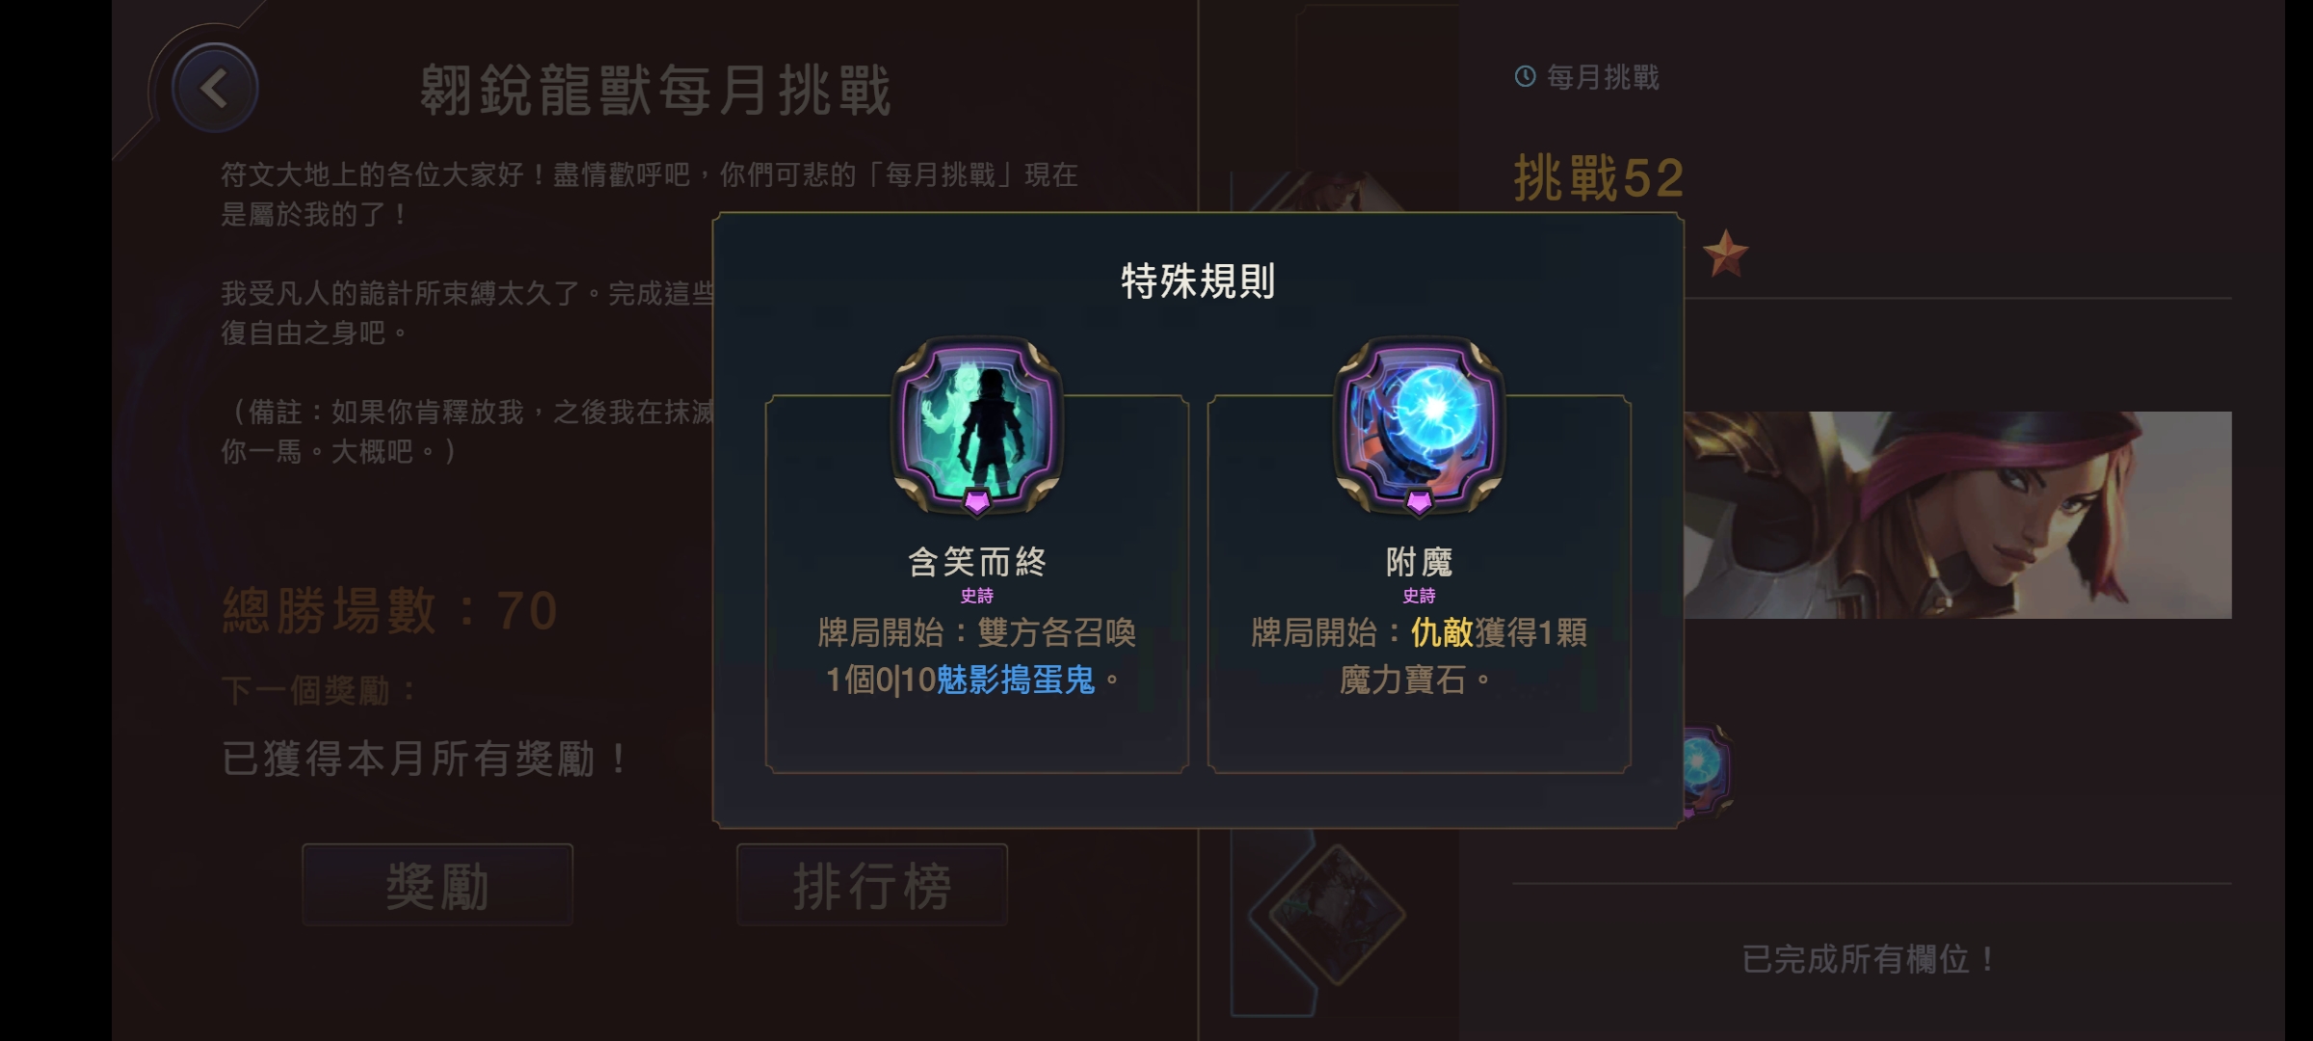Tap the blue 魅影搗蛋鬼 keyword link

click(1016, 681)
